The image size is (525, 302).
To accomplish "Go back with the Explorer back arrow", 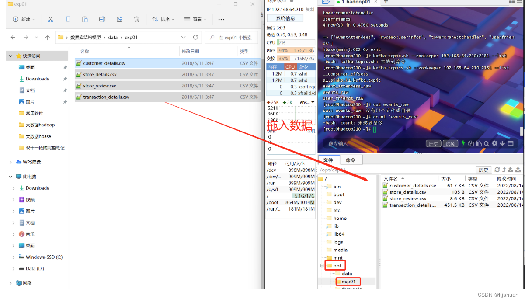I will tap(13, 38).
